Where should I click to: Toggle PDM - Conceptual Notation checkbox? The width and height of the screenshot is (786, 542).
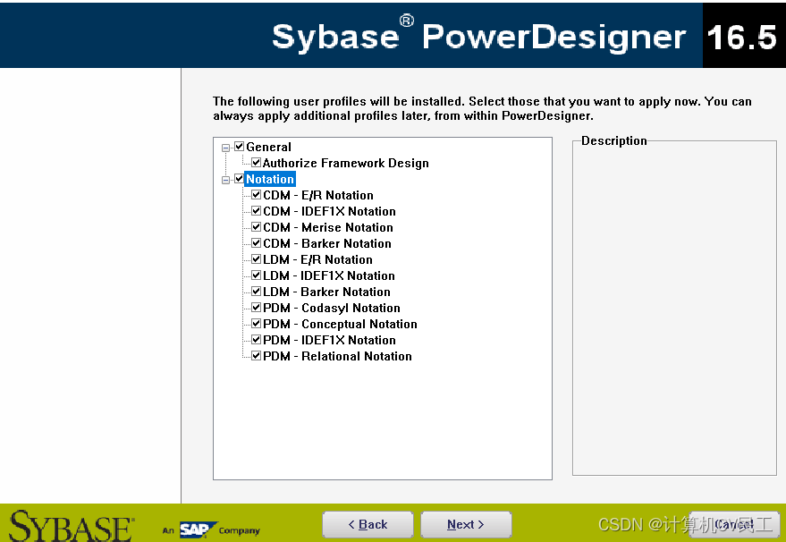tap(256, 324)
